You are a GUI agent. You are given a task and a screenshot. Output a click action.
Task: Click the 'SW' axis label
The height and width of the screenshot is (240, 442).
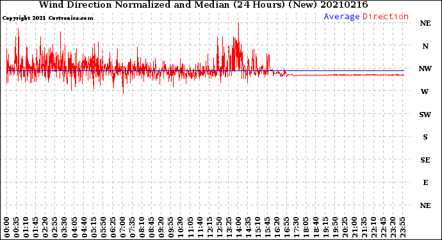[425, 115]
